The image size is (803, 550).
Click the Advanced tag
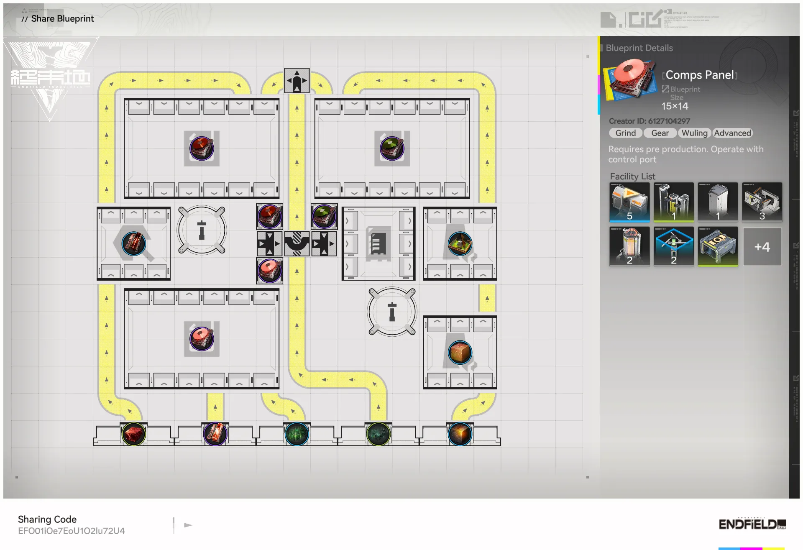click(x=732, y=133)
